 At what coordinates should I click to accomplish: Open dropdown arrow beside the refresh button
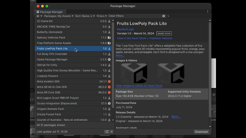point(111,132)
